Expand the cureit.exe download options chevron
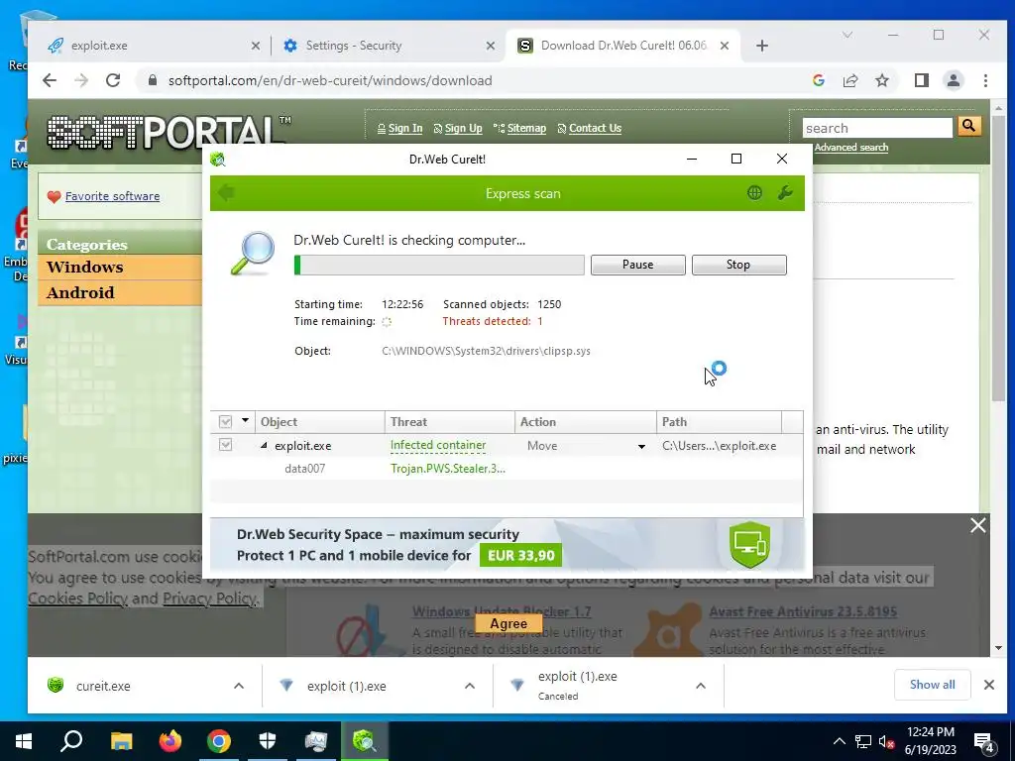 (238, 686)
